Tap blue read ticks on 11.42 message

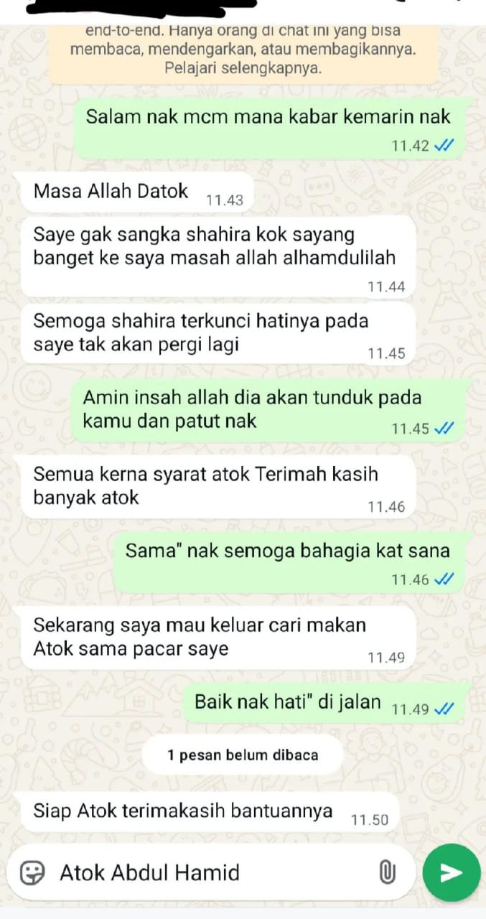coord(444,146)
